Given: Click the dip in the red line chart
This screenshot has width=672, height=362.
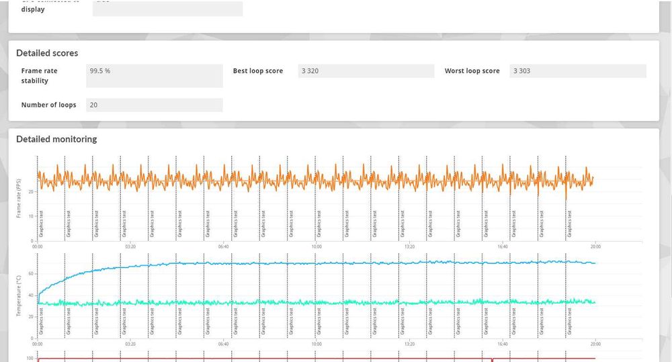Looking at the screenshot, I should coord(492,360).
